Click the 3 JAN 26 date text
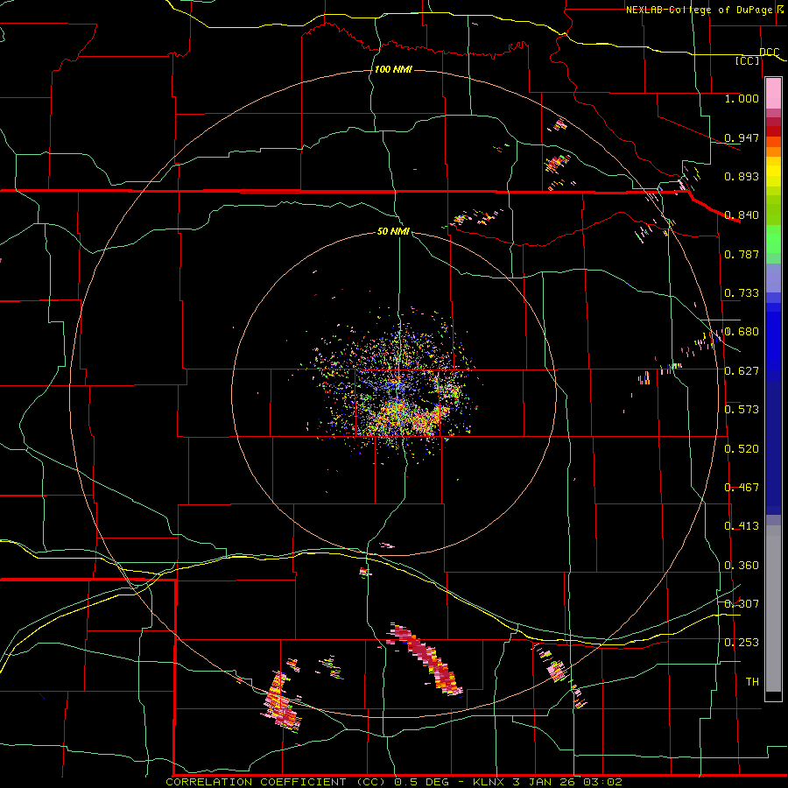 pyautogui.click(x=545, y=782)
